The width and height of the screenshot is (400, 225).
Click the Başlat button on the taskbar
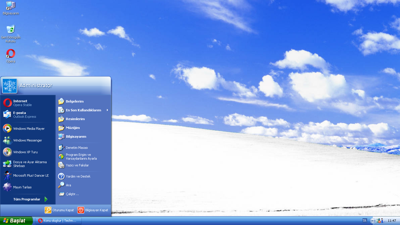pos(16,221)
